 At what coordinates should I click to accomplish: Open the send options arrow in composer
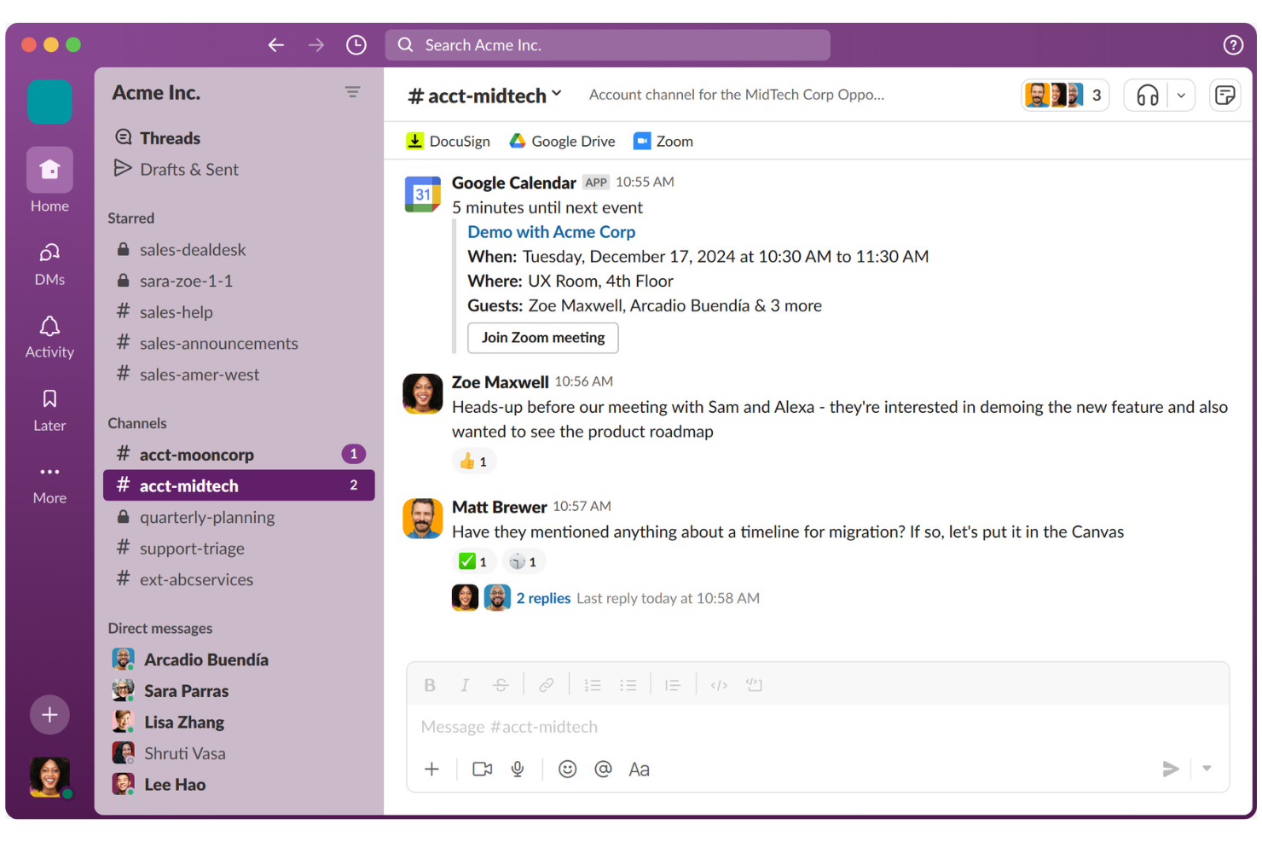pyautogui.click(x=1206, y=769)
